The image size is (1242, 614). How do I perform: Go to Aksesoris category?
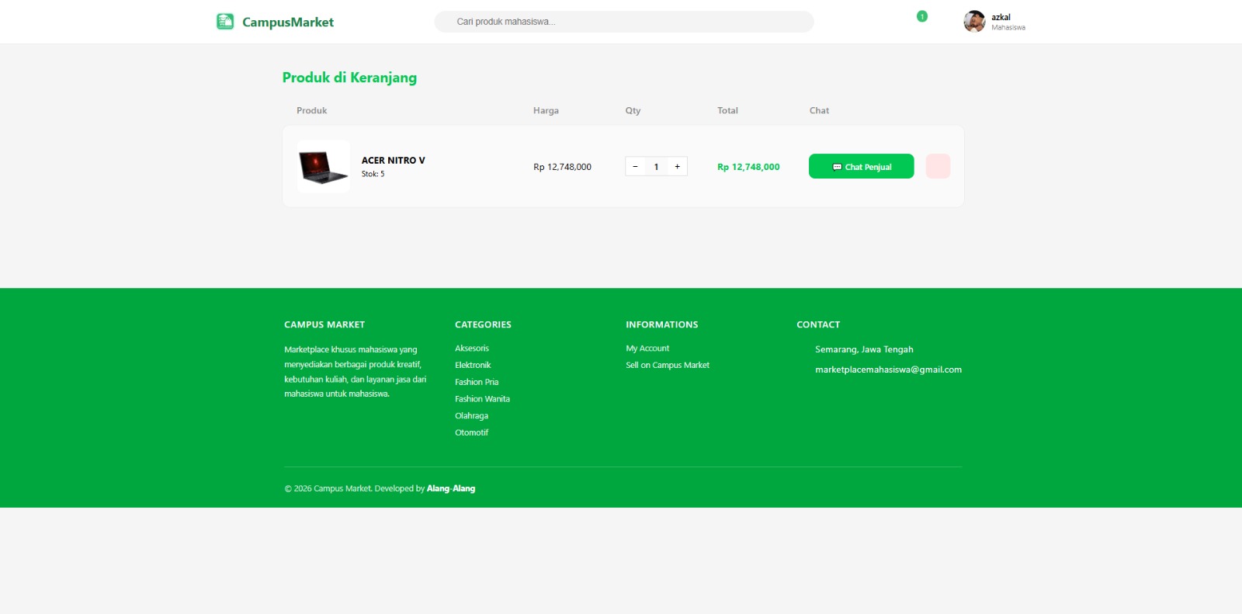[472, 349]
